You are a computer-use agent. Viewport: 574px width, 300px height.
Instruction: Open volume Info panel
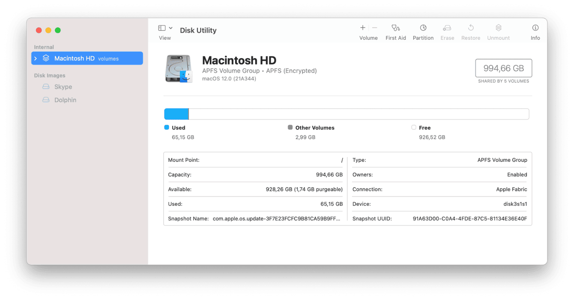coord(535,30)
